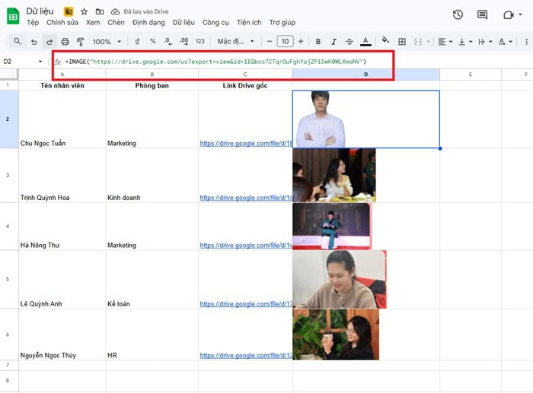This screenshot has height=393, width=533.
Task: Click the font size input field
Action: pos(285,41)
